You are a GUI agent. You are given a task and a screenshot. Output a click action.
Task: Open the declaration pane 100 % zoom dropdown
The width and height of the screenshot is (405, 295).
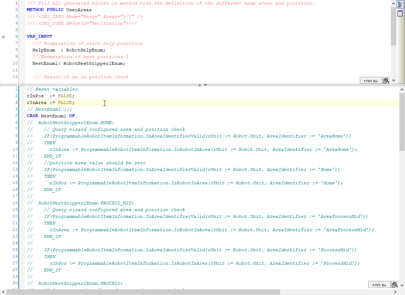coord(370,81)
